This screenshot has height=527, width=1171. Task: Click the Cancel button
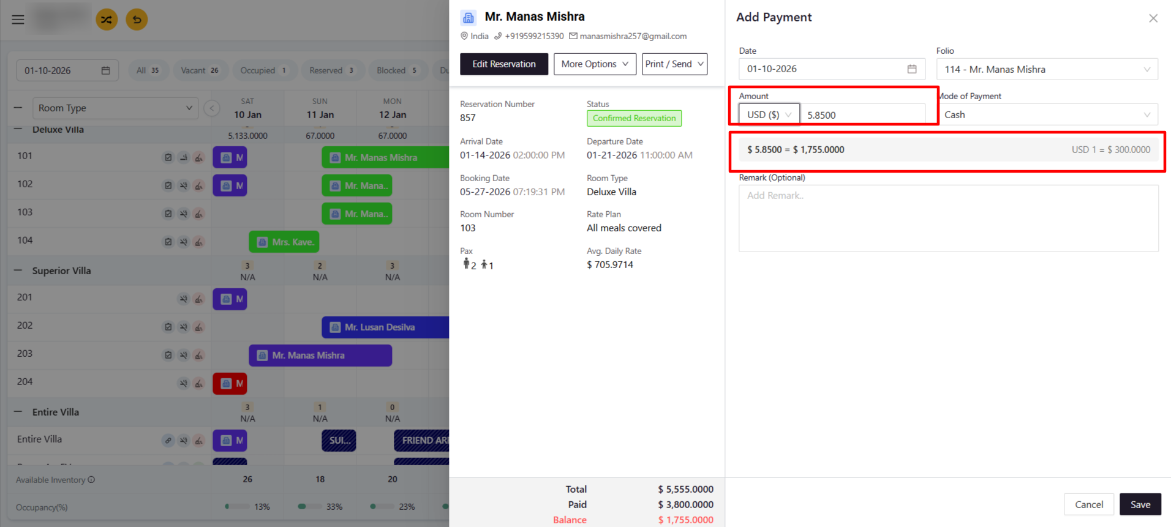pos(1089,504)
